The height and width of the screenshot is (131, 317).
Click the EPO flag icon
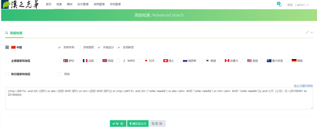pyautogui.click(x=66, y=61)
